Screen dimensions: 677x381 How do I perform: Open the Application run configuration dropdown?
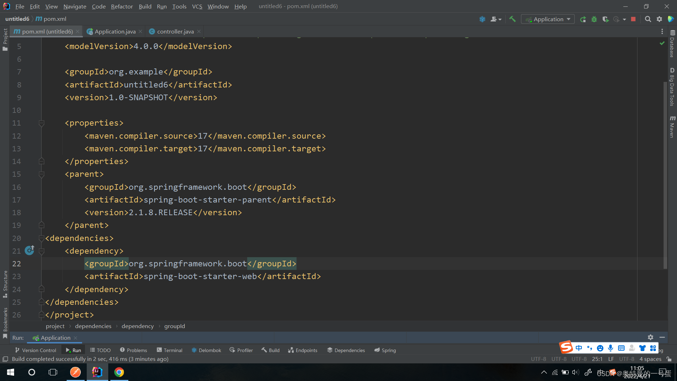coord(548,19)
